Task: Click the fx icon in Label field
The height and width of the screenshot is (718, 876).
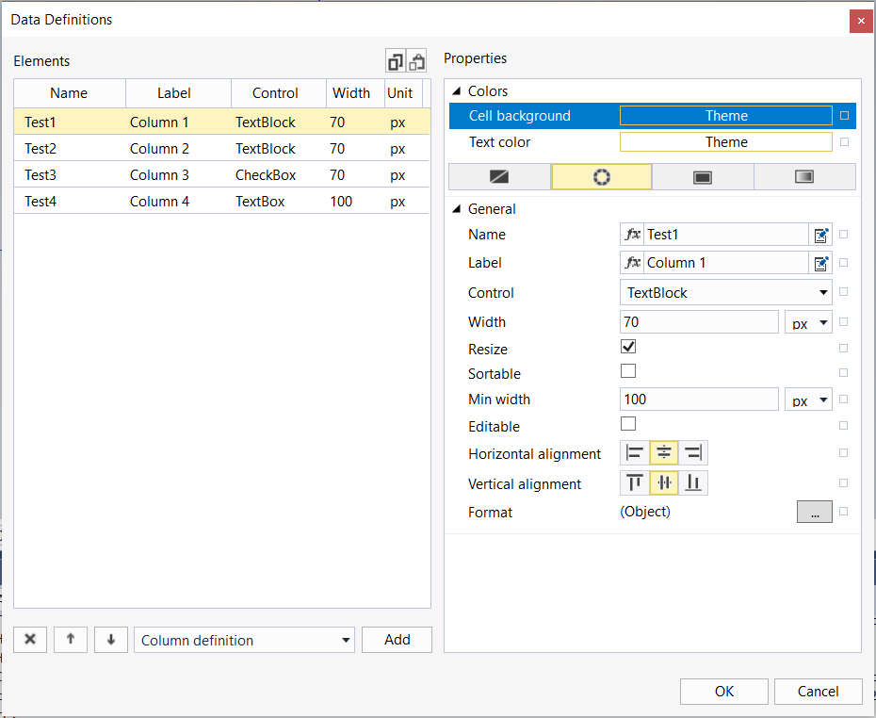Action: (632, 263)
